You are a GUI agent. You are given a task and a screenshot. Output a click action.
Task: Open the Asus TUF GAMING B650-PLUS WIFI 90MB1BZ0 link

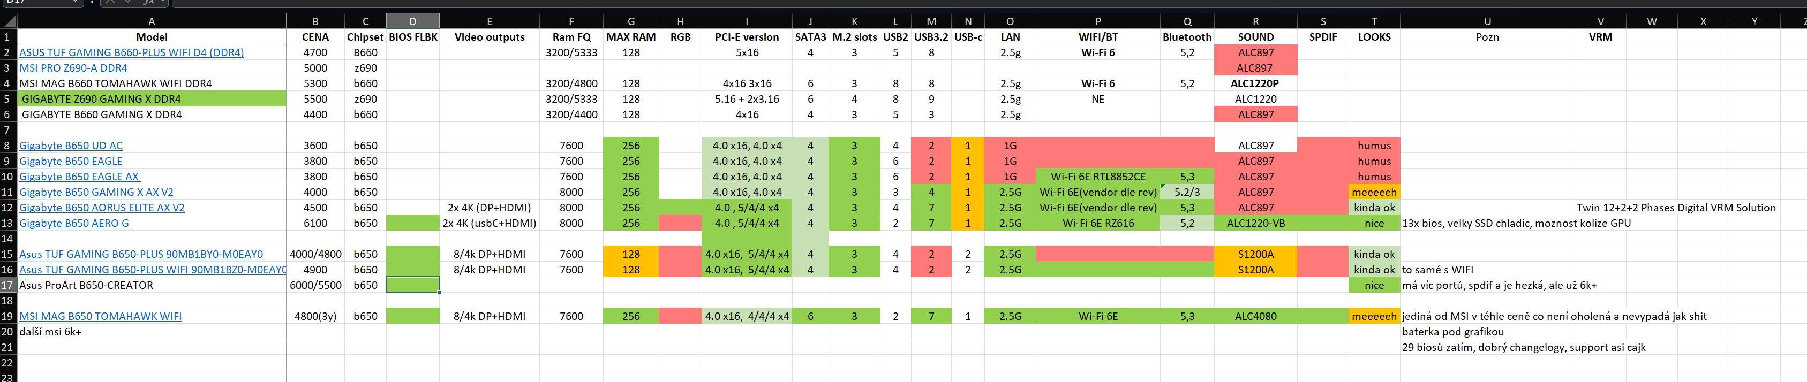click(152, 270)
